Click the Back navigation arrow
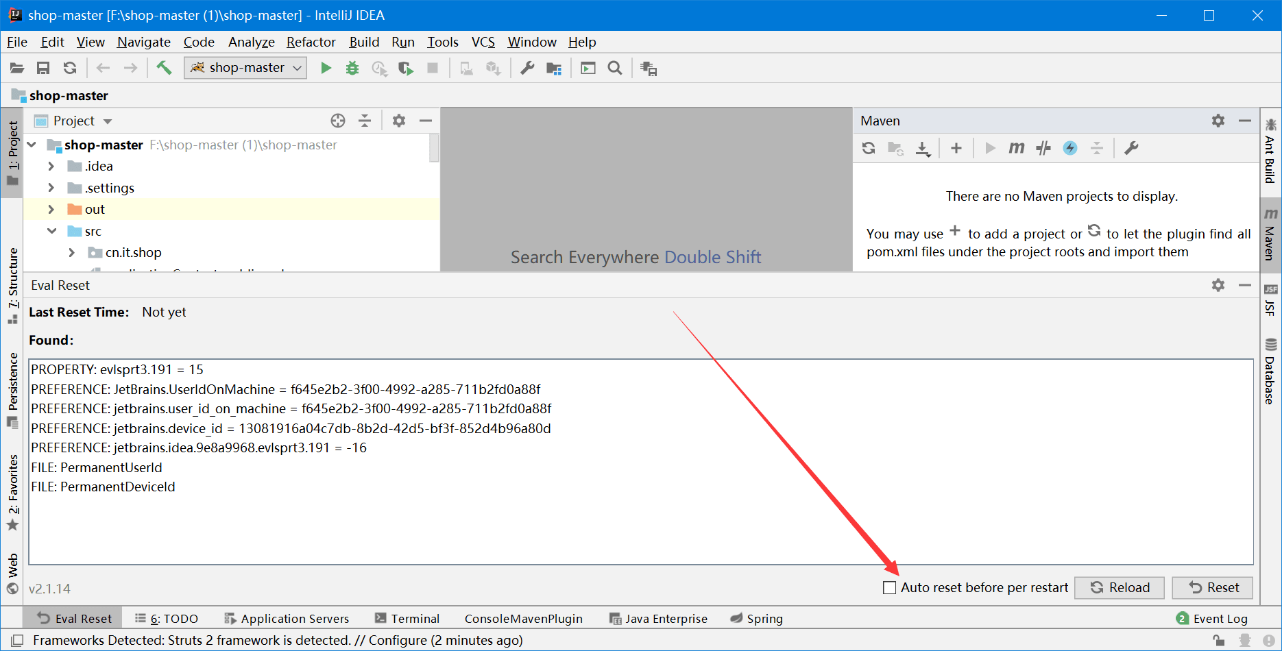1282x651 pixels. [104, 68]
